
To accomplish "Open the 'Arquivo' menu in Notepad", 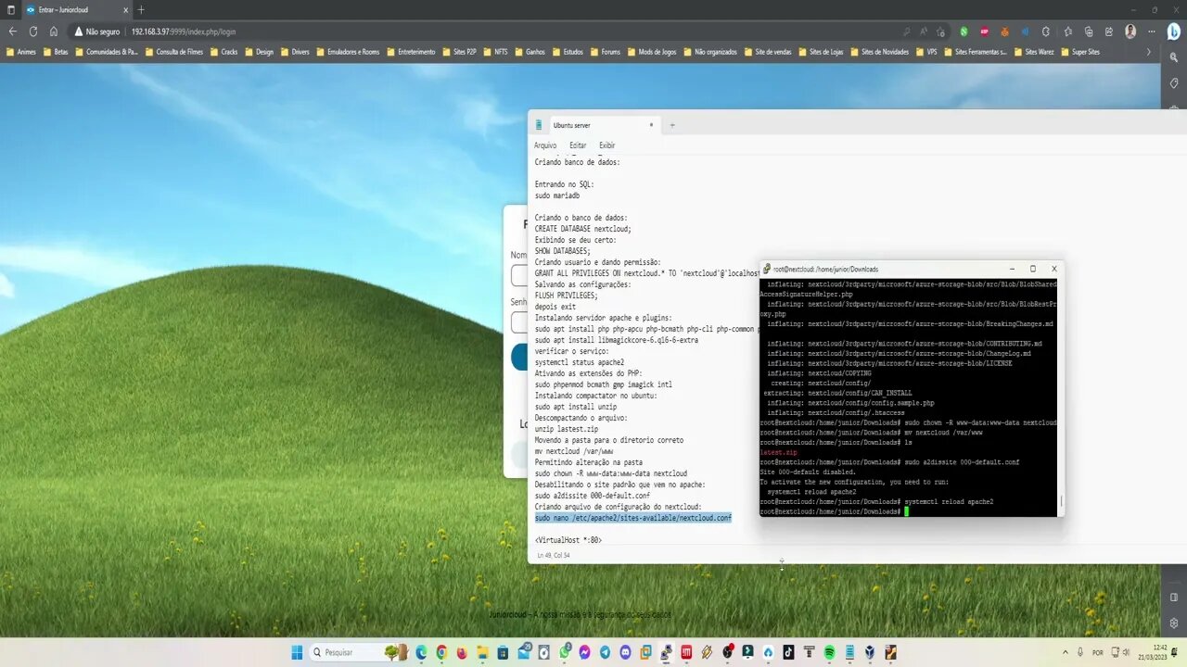I will pos(545,145).
